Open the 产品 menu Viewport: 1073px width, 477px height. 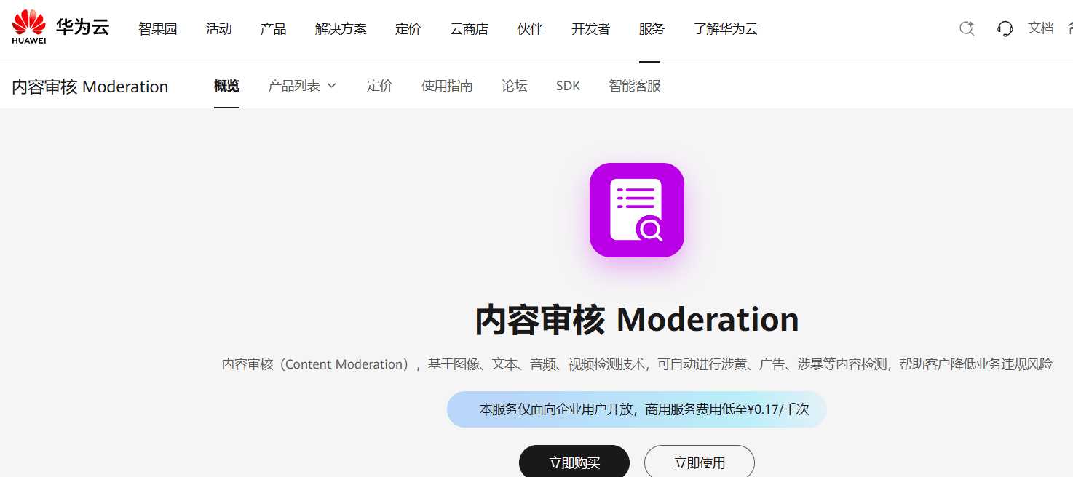(x=274, y=29)
